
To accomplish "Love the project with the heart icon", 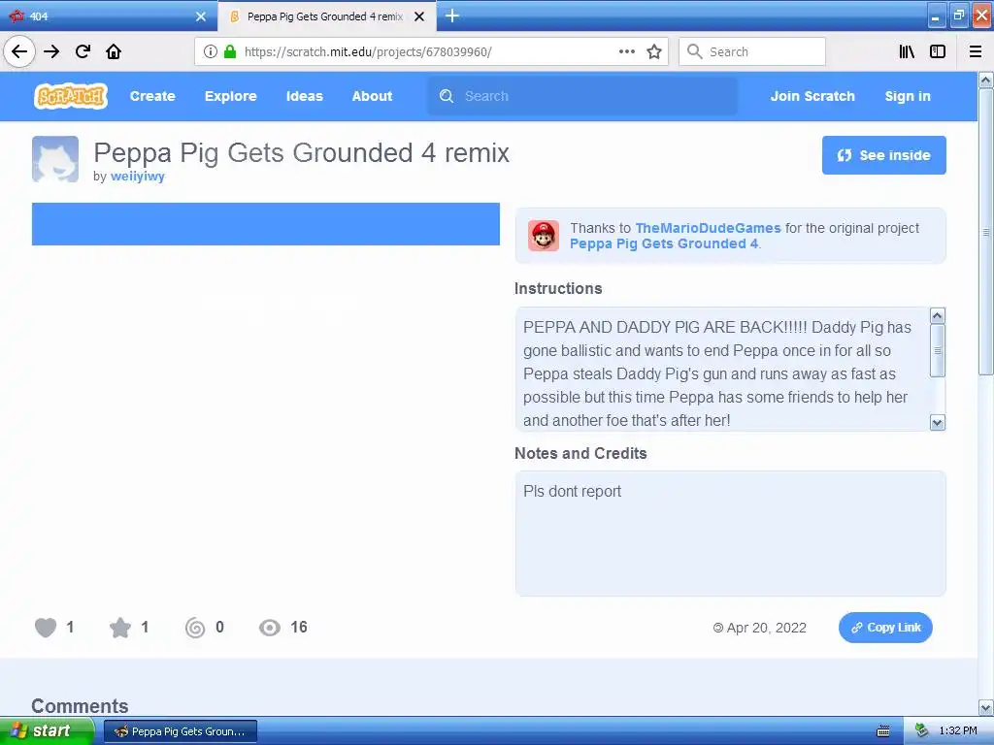I will tap(46, 628).
